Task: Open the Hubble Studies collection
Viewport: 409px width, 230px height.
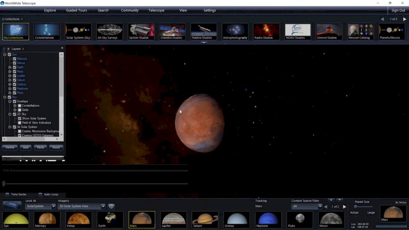Action: tap(204, 32)
